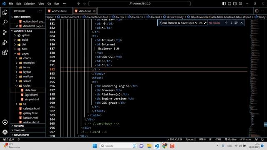Collapse the ADMINLTE-3.2.0 folder section
This screenshot has height=150, width=267.
[28, 31]
